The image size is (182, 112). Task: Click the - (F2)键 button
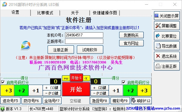point(100,93)
